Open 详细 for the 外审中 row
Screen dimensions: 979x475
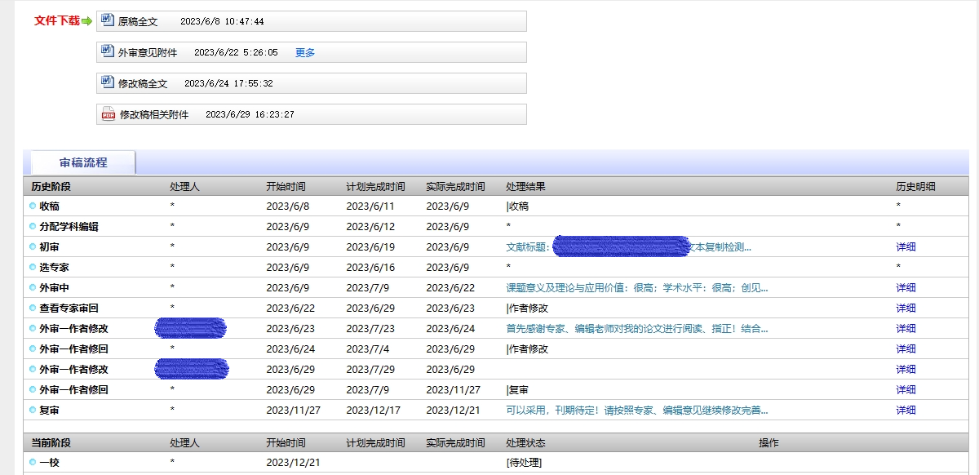[x=906, y=288]
